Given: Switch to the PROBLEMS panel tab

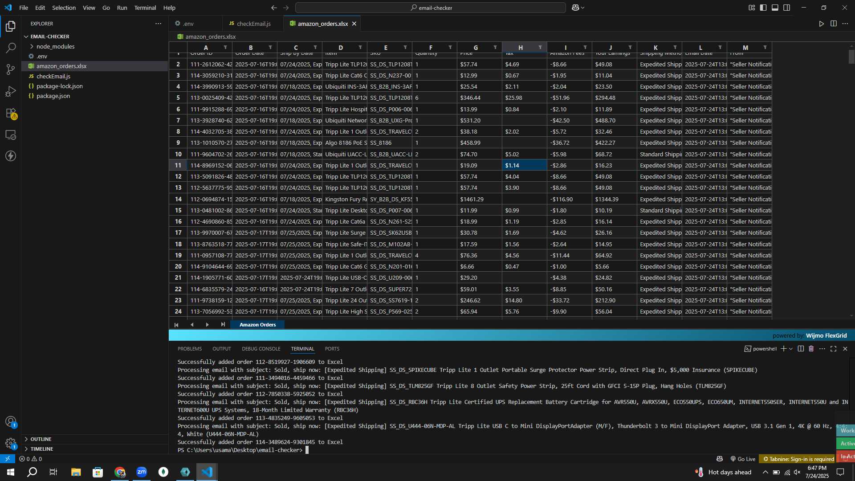Looking at the screenshot, I should tap(190, 349).
